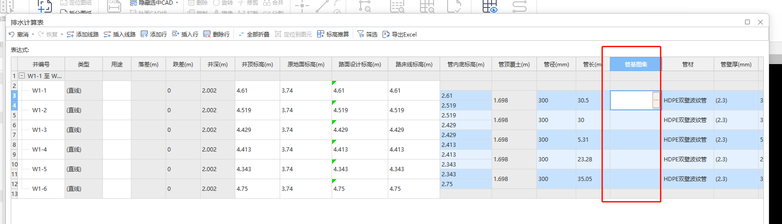Click the W1-4 well number cell

point(41,149)
